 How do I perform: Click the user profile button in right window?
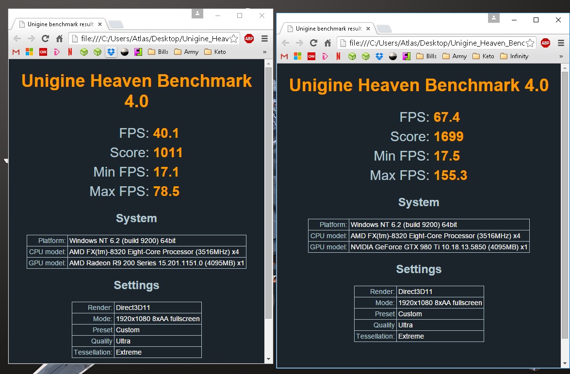click(493, 18)
